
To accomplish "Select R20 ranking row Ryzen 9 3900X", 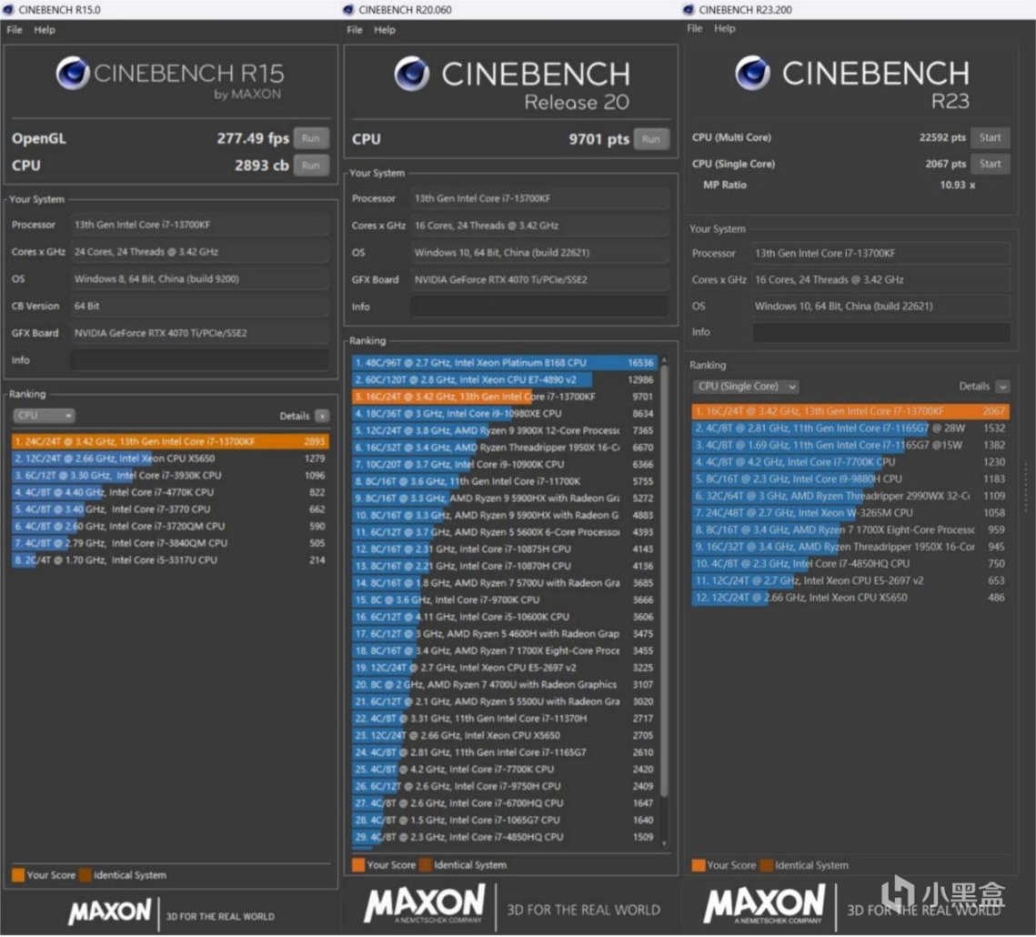I will [504, 431].
